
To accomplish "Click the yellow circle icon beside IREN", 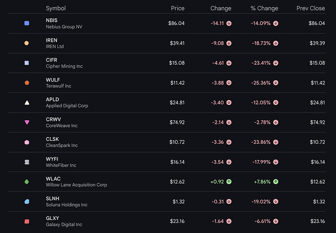I will click(27, 43).
